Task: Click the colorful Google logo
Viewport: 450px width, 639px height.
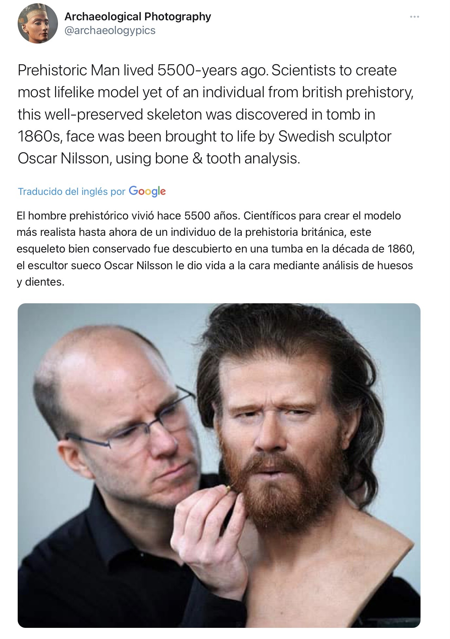Action: 147,191
